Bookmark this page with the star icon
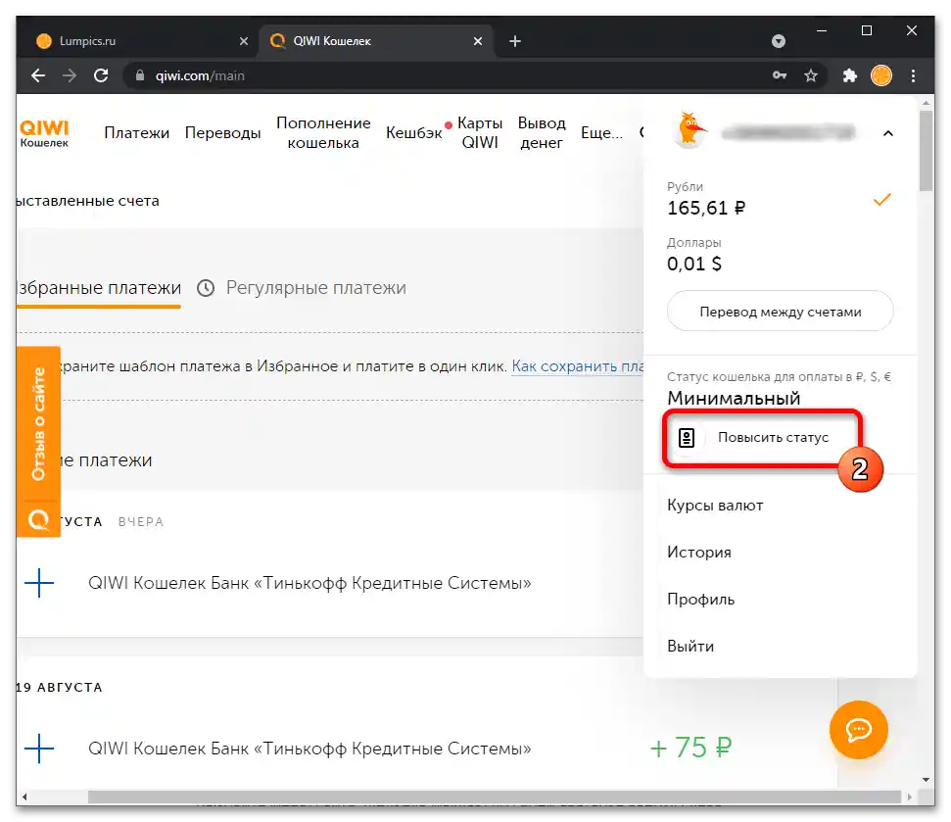This screenshot has width=951, height=822. pyautogui.click(x=811, y=75)
